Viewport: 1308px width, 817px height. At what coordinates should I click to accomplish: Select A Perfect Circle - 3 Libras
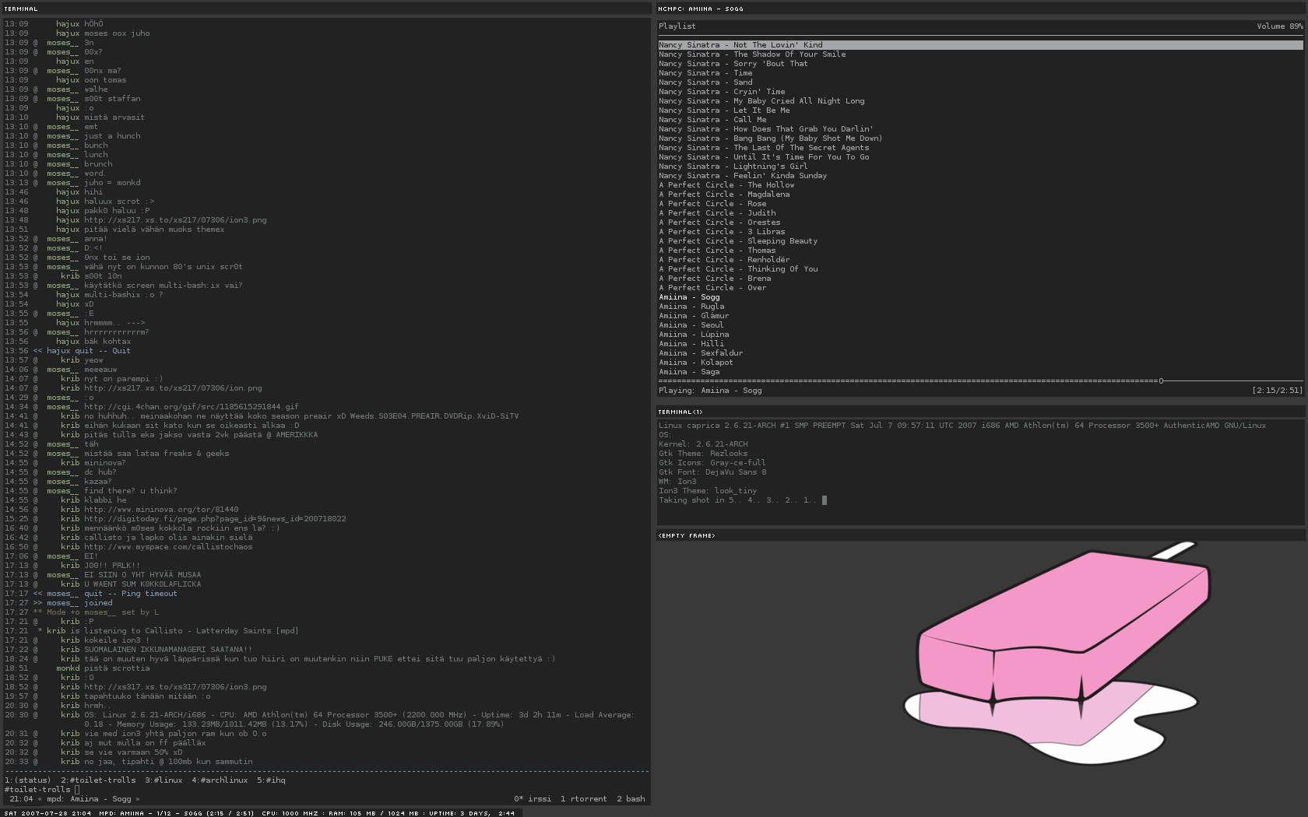point(722,232)
